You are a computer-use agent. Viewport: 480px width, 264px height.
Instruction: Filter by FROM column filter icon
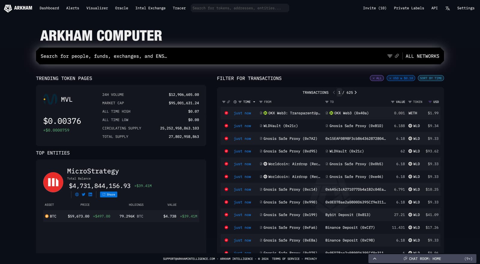[261, 102]
